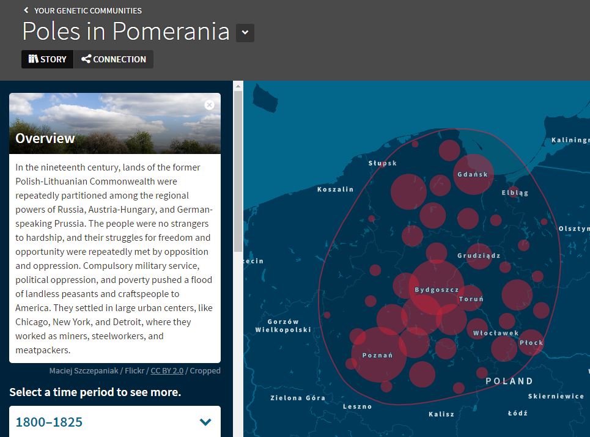
Task: Click the red circle marker at Toruń
Action: point(470,298)
